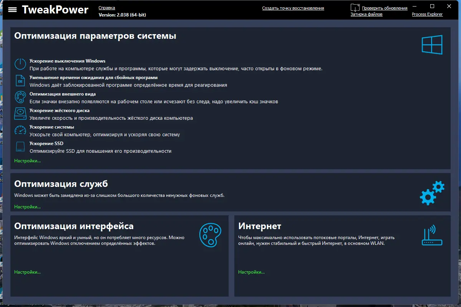The height and width of the screenshot is (307, 461).
Task: Select the Оптимизация внешнего вида heading
Action: (63, 94)
